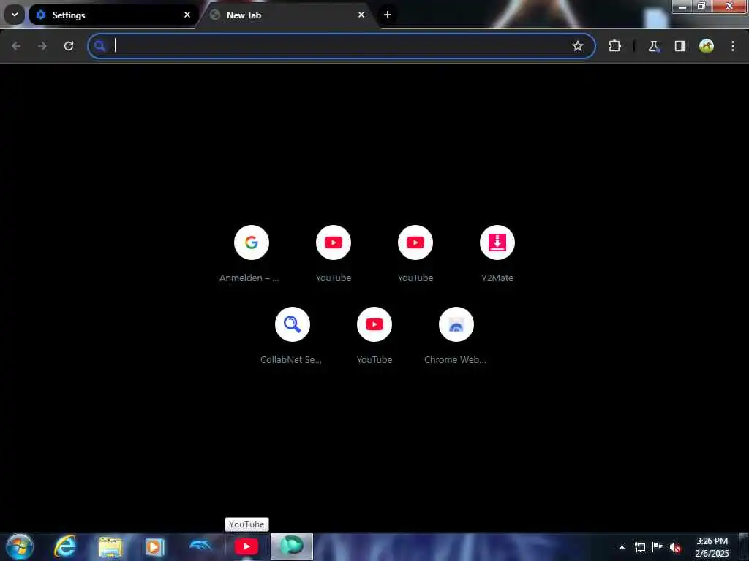The height and width of the screenshot is (561, 749).
Task: Open Windows Explorer folder in taskbar
Action: pos(110,546)
